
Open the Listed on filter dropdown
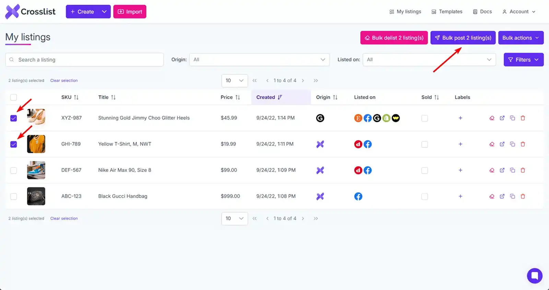[429, 60]
